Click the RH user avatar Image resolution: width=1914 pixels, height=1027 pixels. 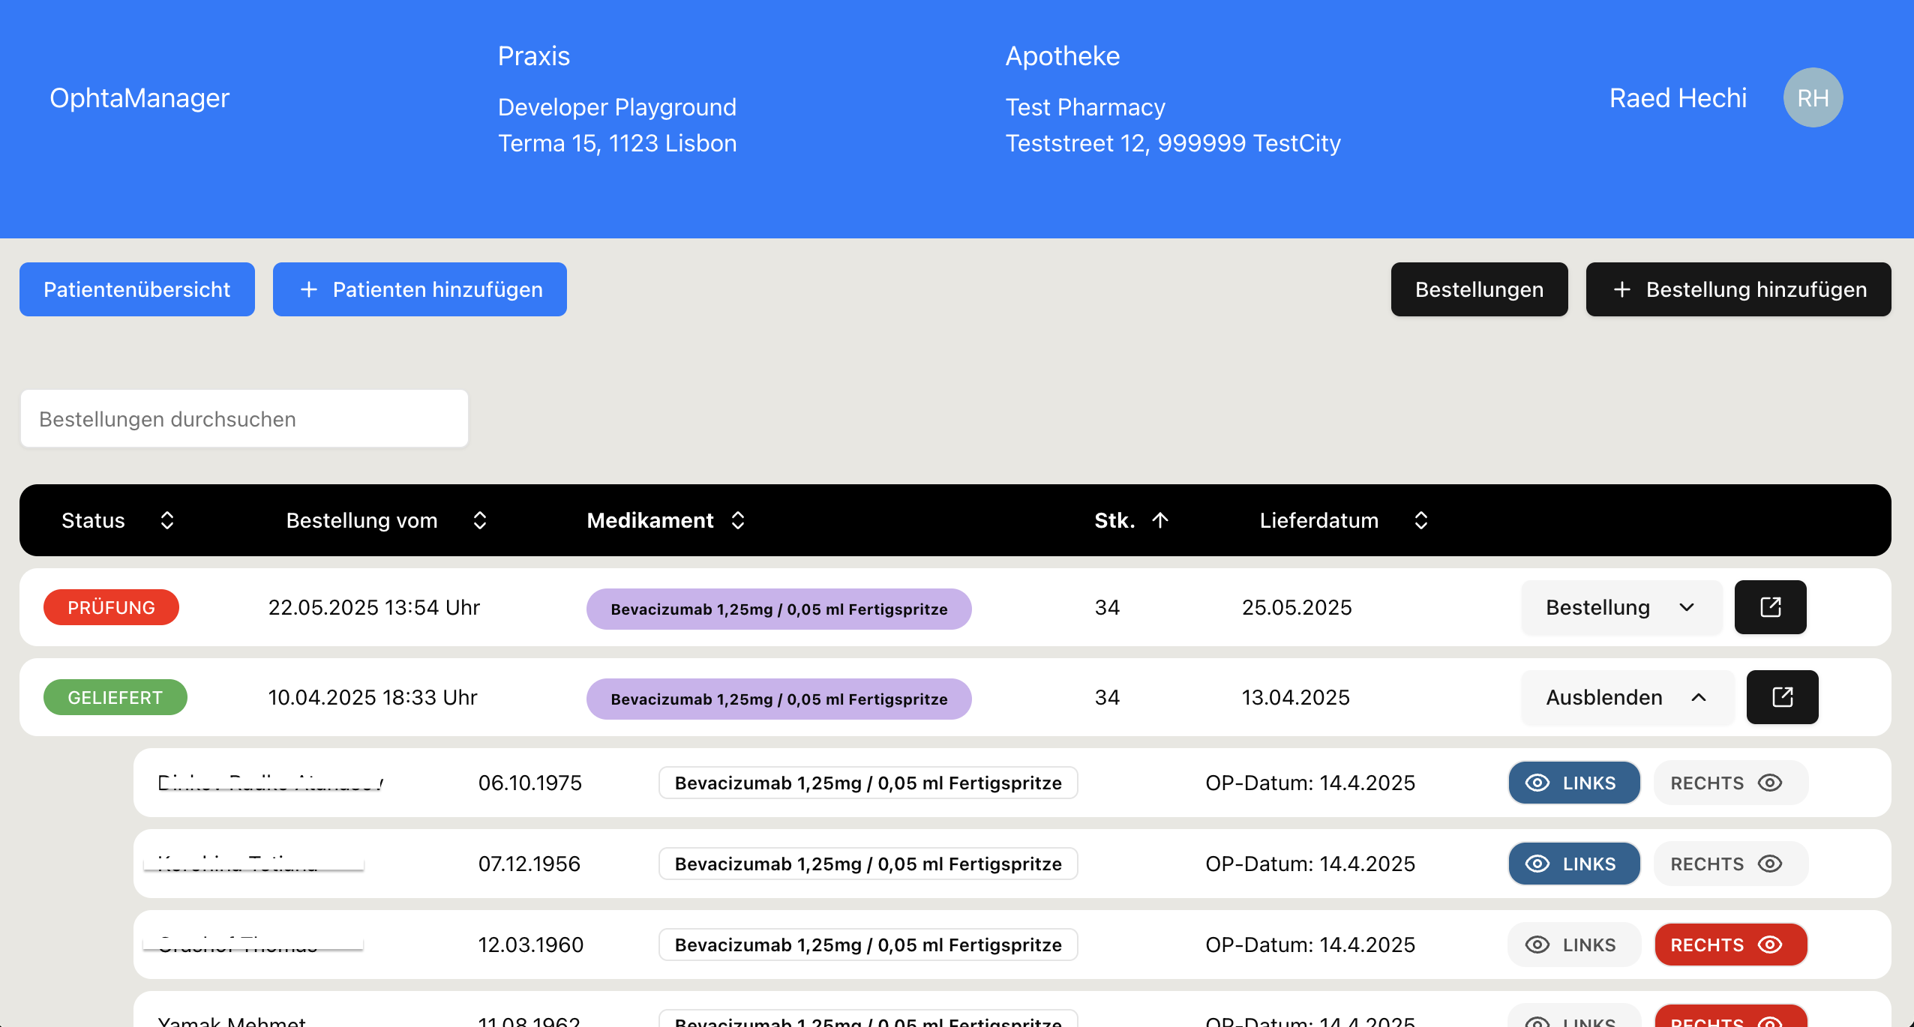tap(1813, 97)
